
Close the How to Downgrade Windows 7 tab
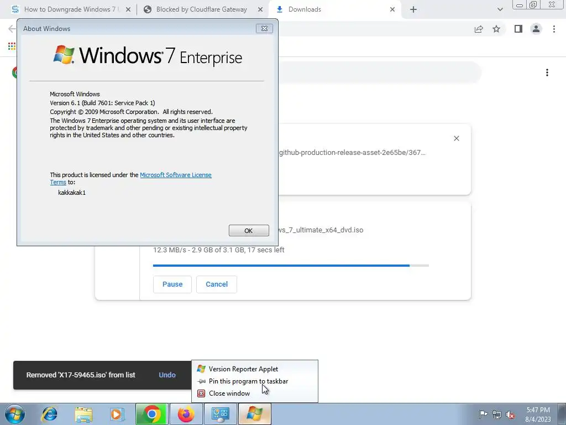[x=128, y=10]
